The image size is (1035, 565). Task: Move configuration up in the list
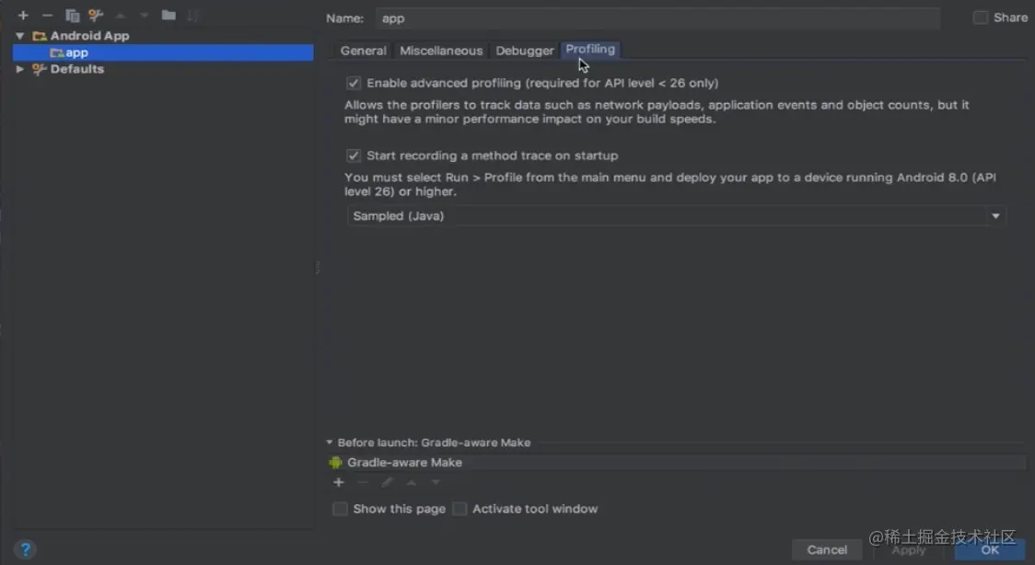click(x=121, y=15)
